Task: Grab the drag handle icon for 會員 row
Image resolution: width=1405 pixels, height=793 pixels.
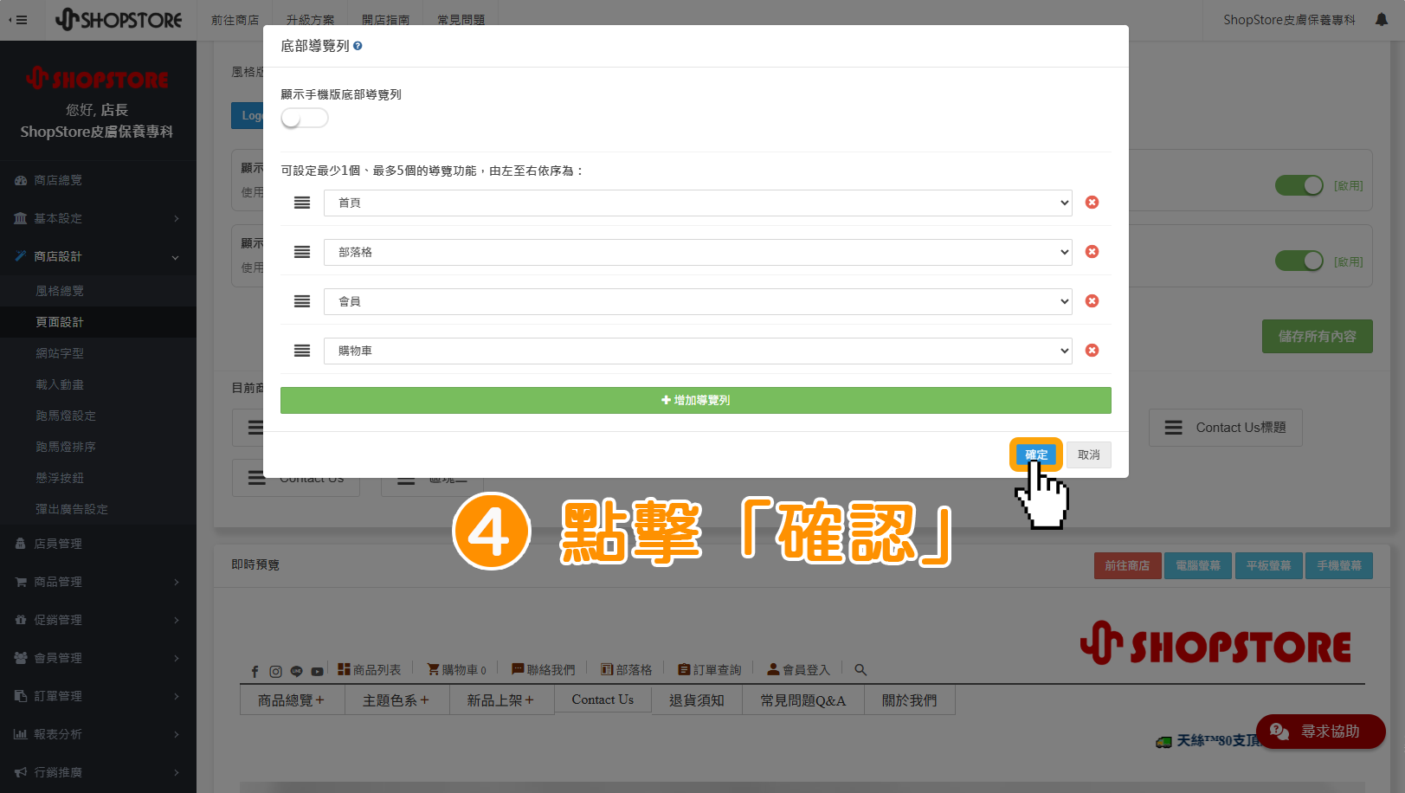Action: (302, 301)
